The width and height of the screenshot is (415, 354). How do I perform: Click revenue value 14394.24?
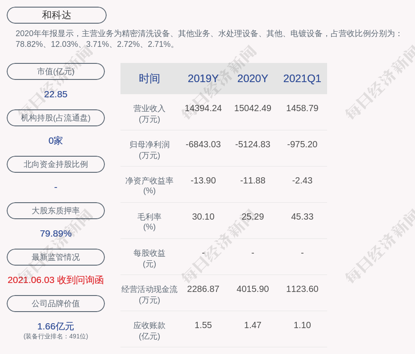203,108
